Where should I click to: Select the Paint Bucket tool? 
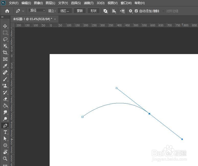click(5, 106)
